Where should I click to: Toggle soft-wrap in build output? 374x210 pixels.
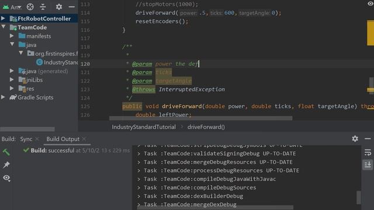coord(368,152)
